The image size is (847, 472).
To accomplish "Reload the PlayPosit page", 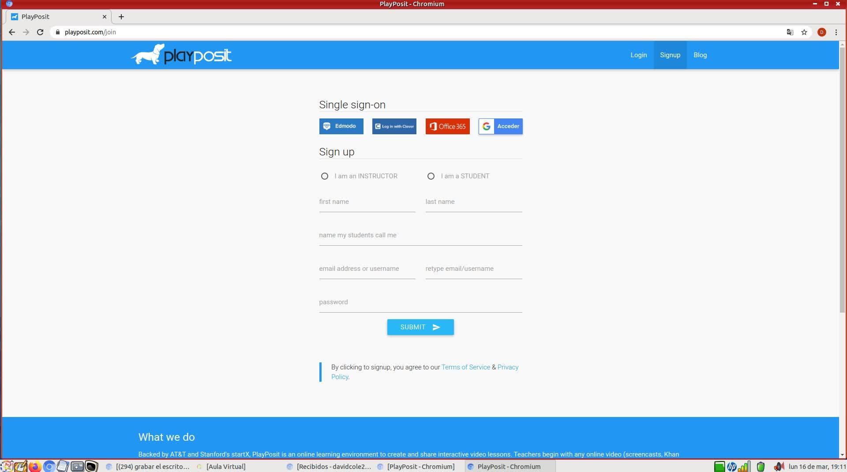I will click(40, 32).
